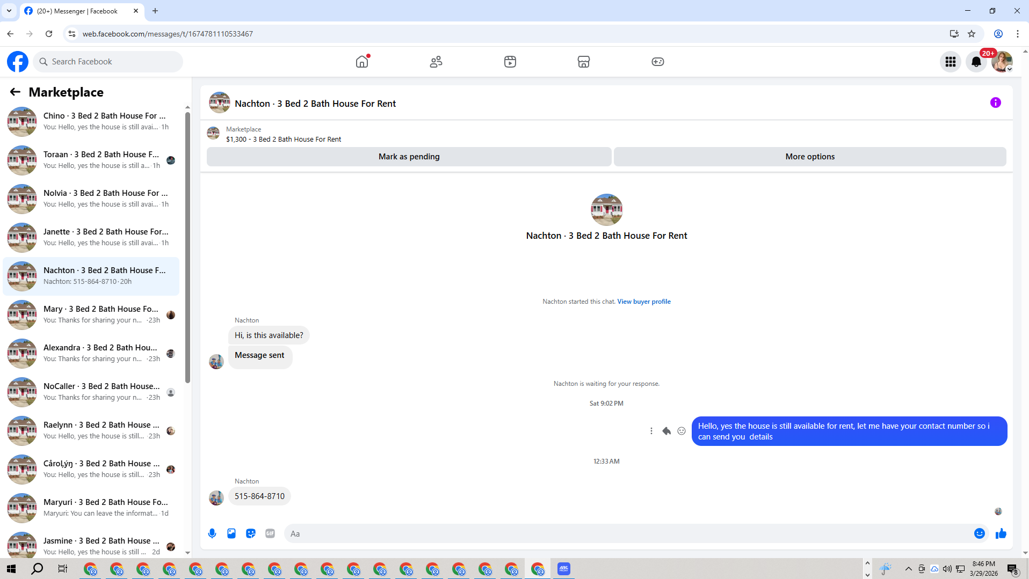Open Janette conversation
The height and width of the screenshot is (579, 1029).
pyautogui.click(x=91, y=237)
